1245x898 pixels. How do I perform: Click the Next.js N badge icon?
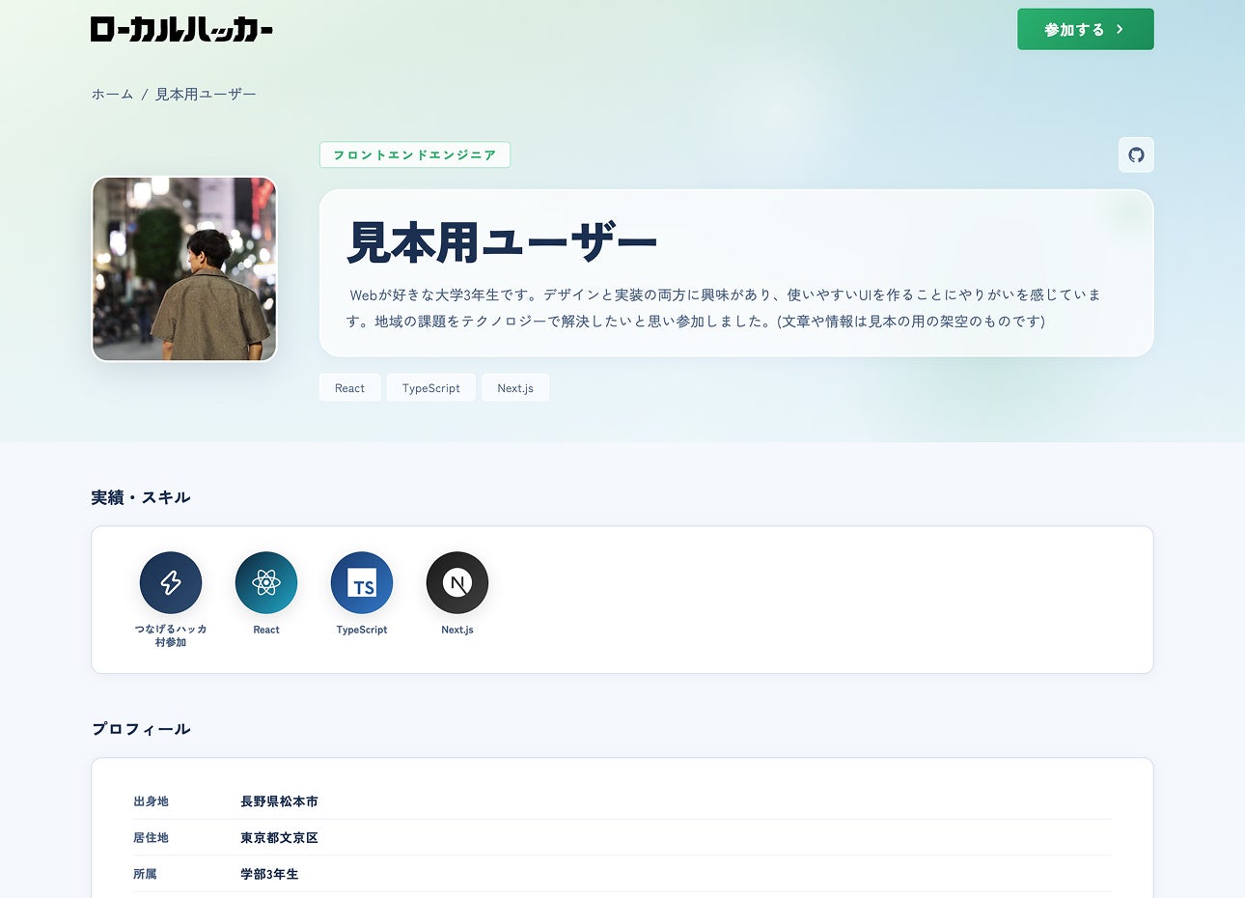(457, 582)
